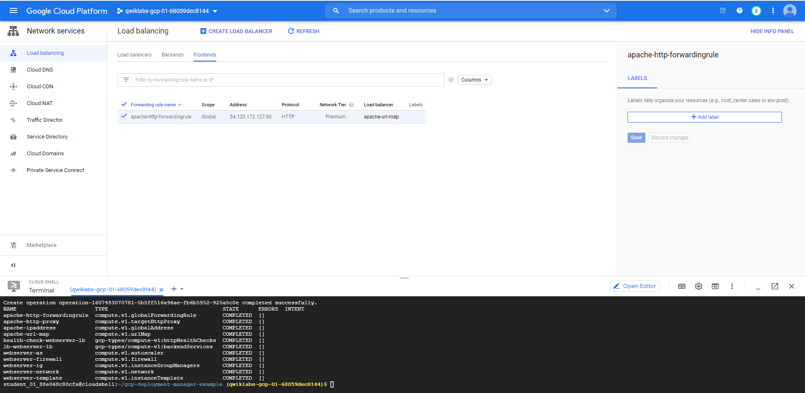Switch to the Backends tab
The height and width of the screenshot is (393, 805).
click(173, 55)
